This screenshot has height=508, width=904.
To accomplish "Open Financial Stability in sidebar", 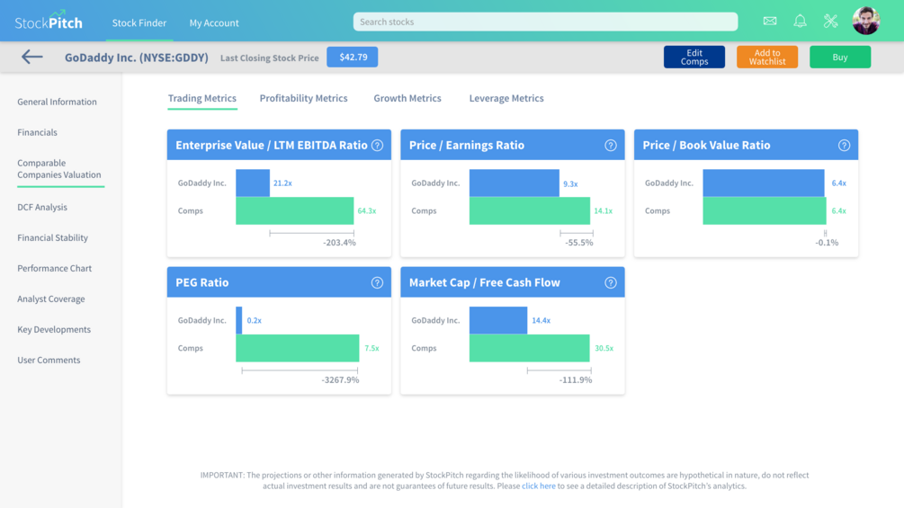I will pos(52,238).
